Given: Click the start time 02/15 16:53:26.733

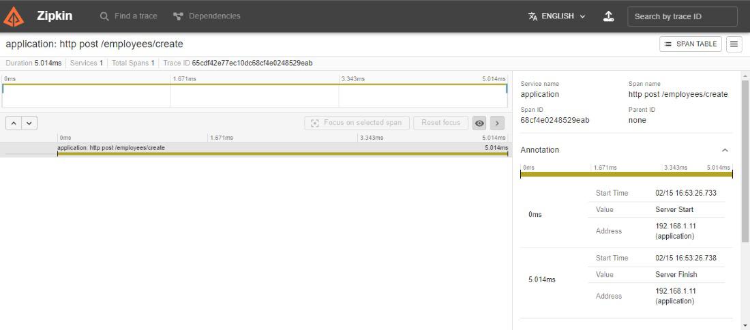Looking at the screenshot, I should [686, 193].
